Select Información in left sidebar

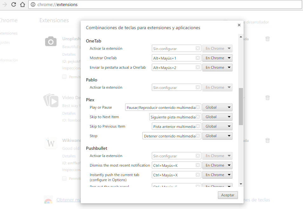tap(9, 60)
